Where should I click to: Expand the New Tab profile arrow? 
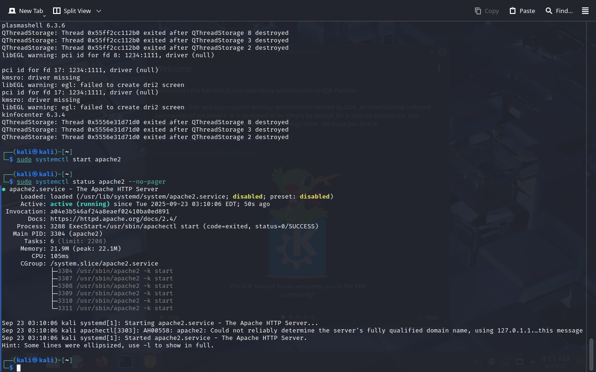pyautogui.click(x=44, y=16)
